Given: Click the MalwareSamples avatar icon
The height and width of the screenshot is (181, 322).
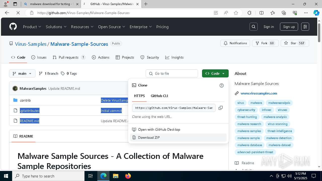Looking at the screenshot, I should click(15, 88).
